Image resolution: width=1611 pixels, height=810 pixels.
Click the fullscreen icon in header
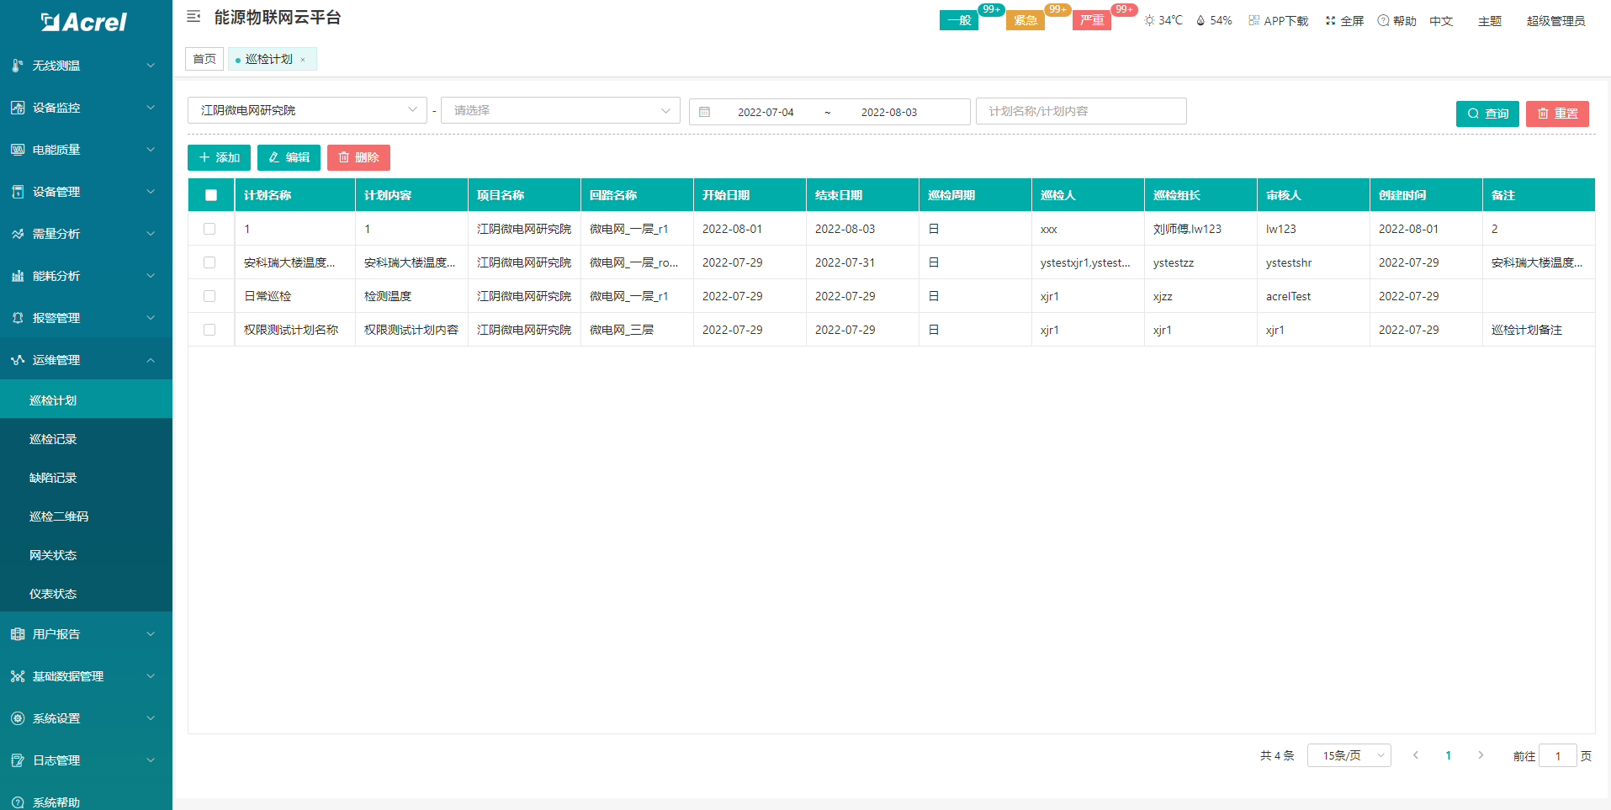point(1330,21)
